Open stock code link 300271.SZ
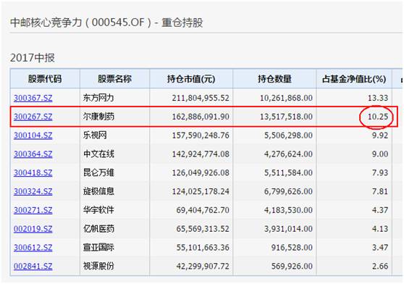404x284 pixels. [x=33, y=210]
